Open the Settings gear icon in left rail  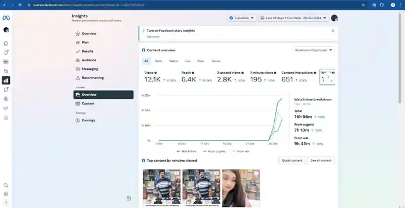(x=6, y=194)
